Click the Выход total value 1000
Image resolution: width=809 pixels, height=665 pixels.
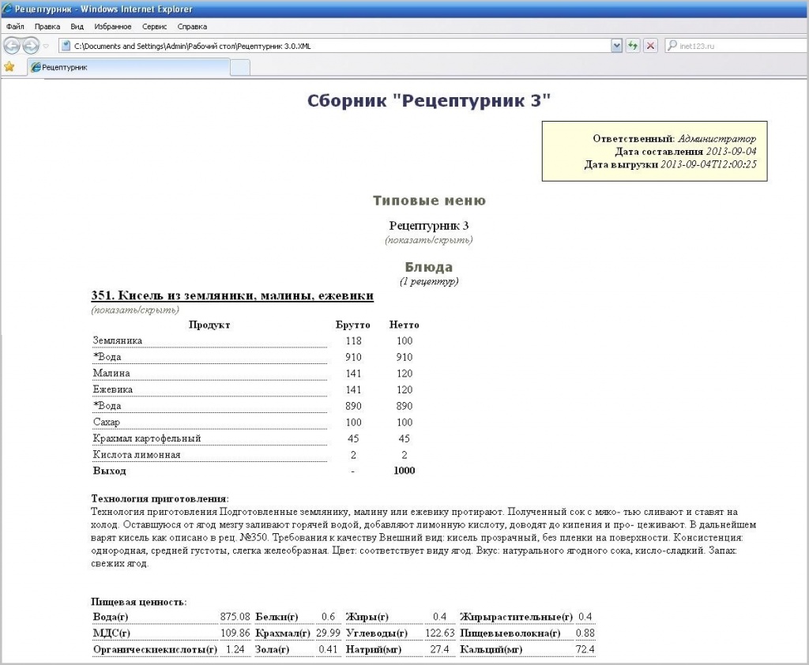[x=404, y=471]
